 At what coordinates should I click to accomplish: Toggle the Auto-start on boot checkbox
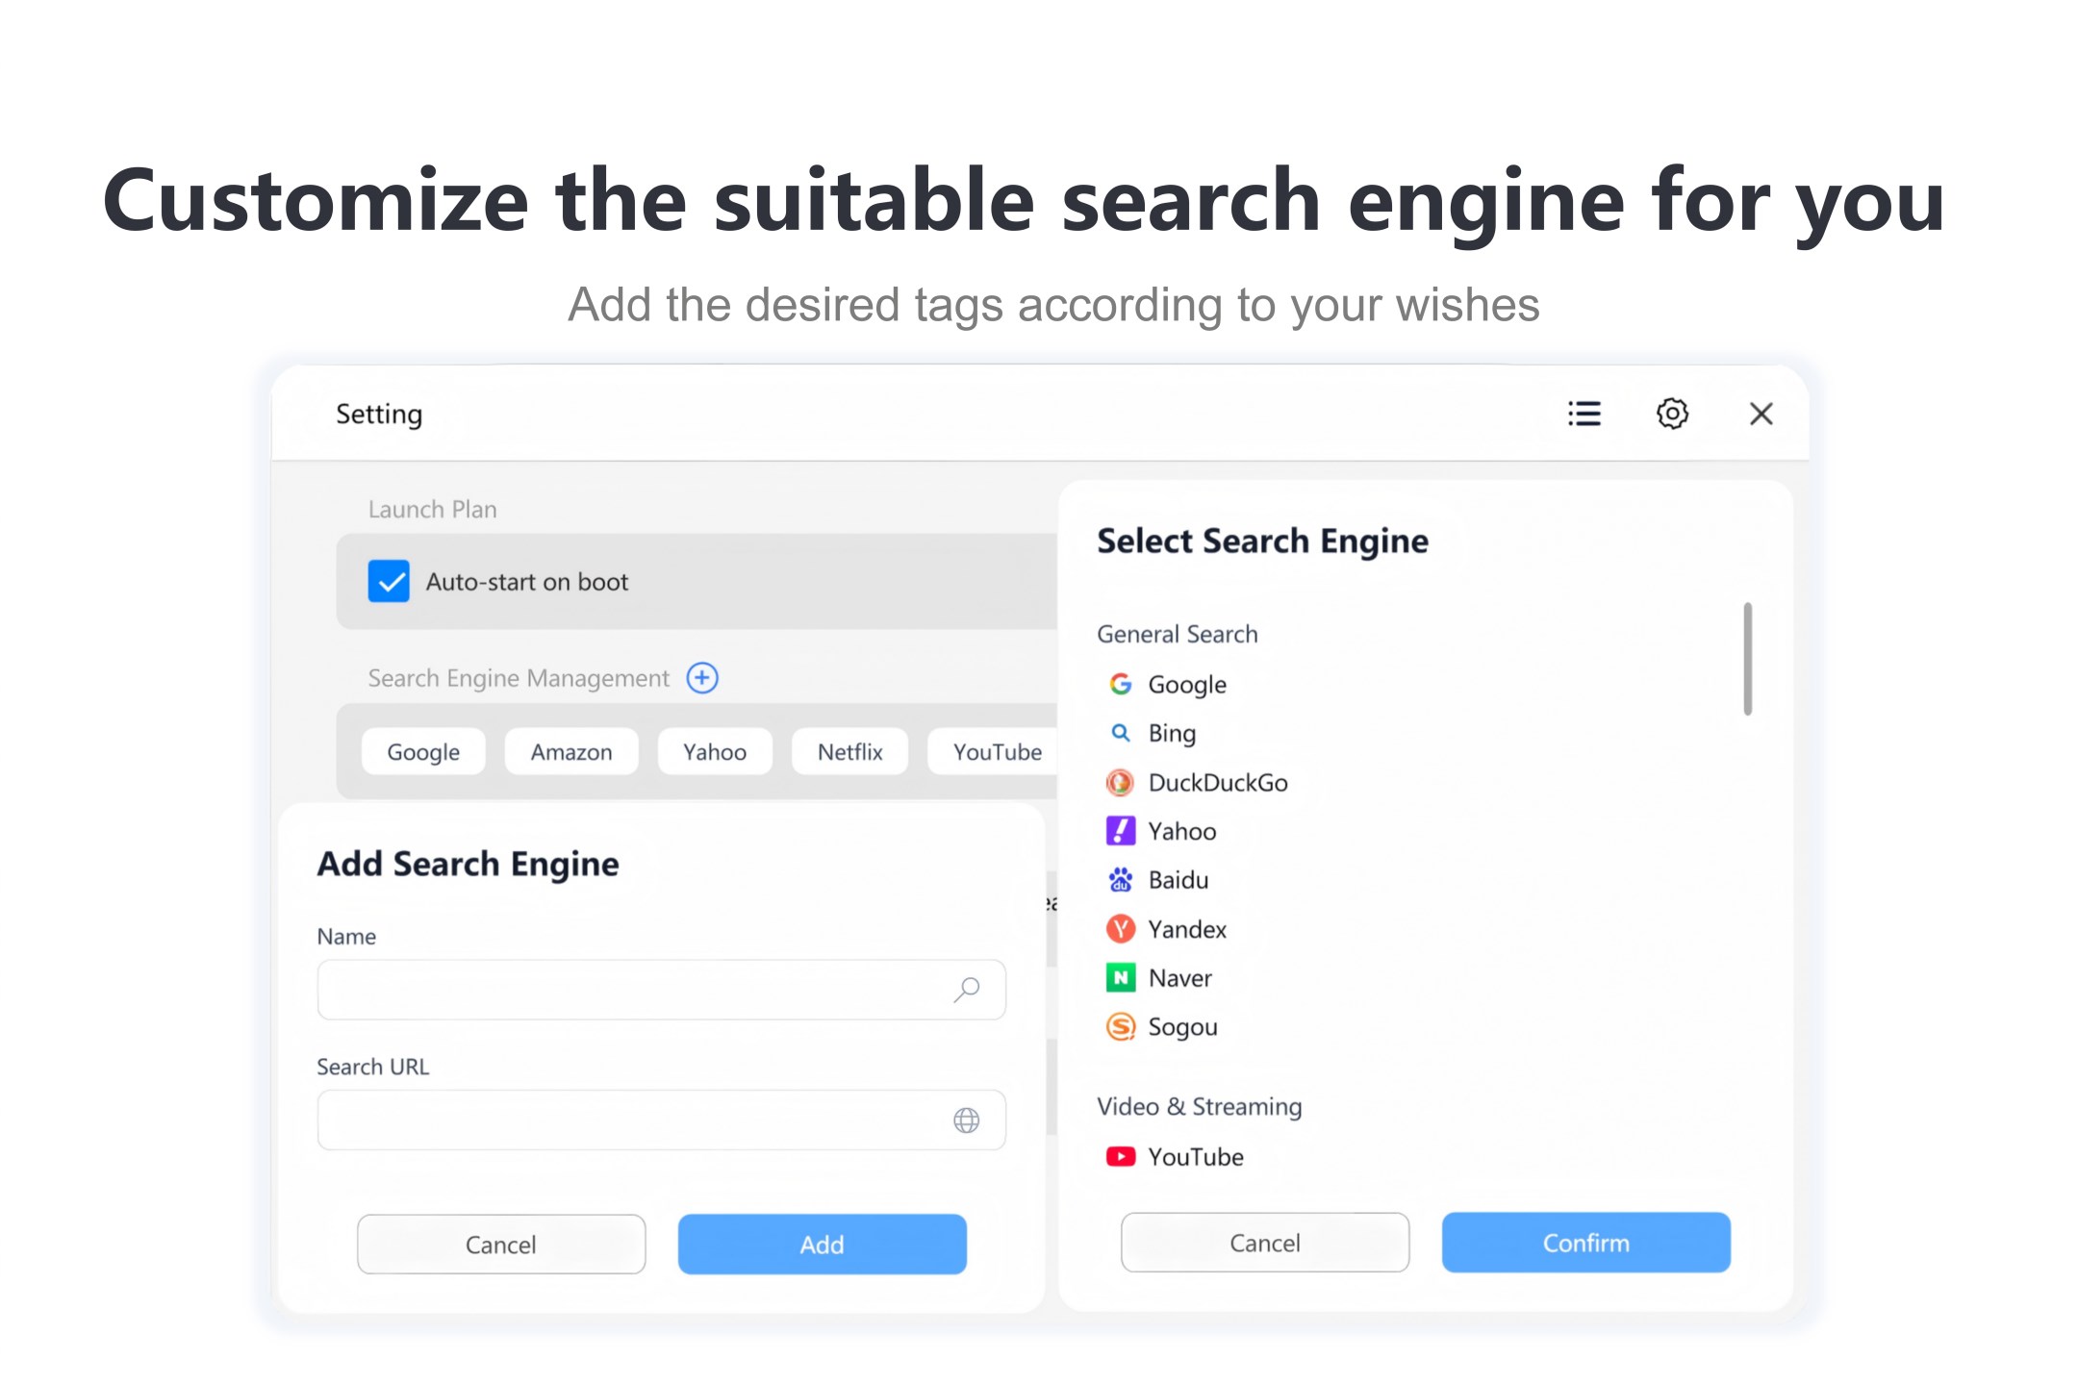(389, 581)
